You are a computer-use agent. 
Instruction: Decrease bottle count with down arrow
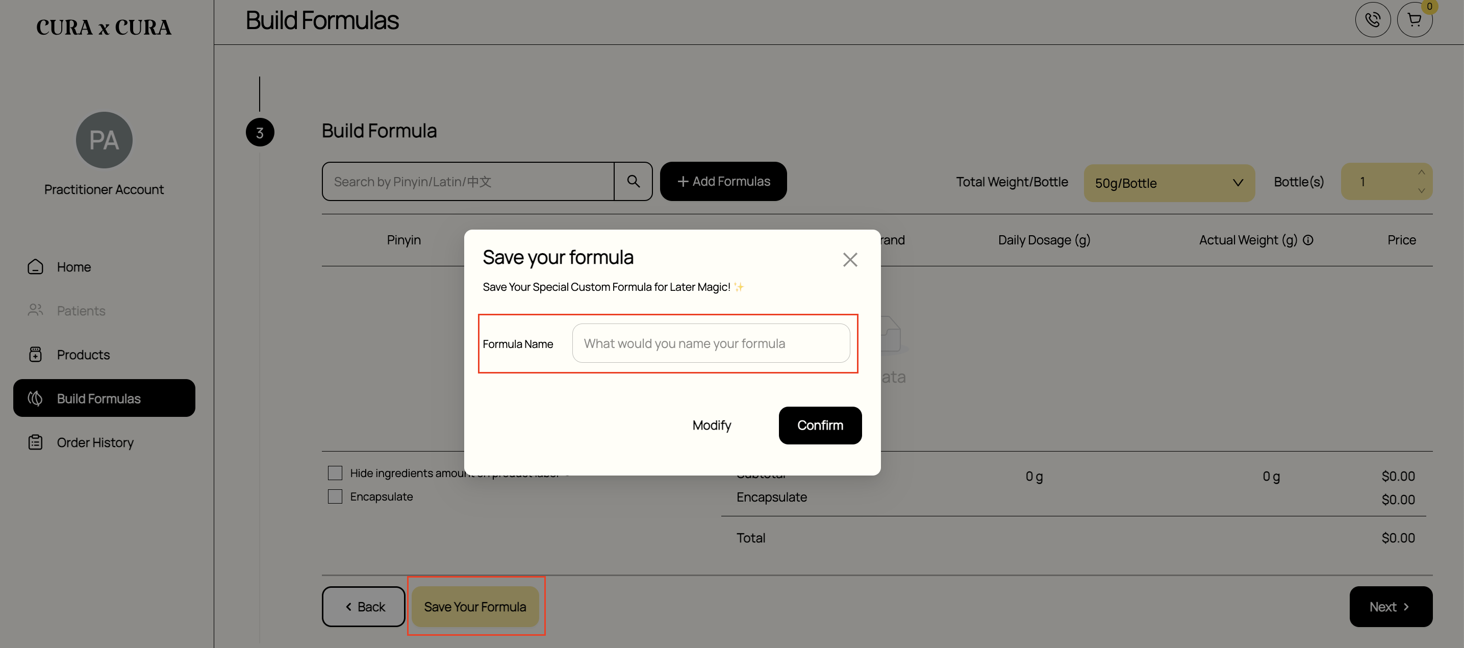point(1421,191)
